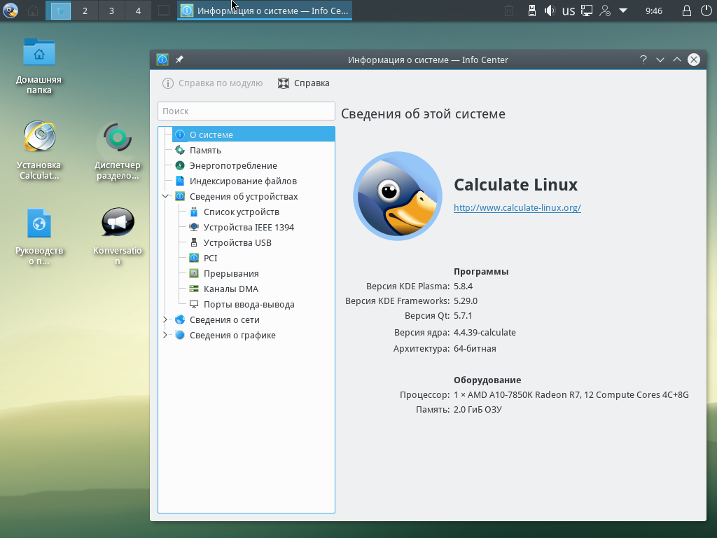Expand the Сведения о сети tree branch
Viewport: 717px width, 538px height.
[x=166, y=320]
